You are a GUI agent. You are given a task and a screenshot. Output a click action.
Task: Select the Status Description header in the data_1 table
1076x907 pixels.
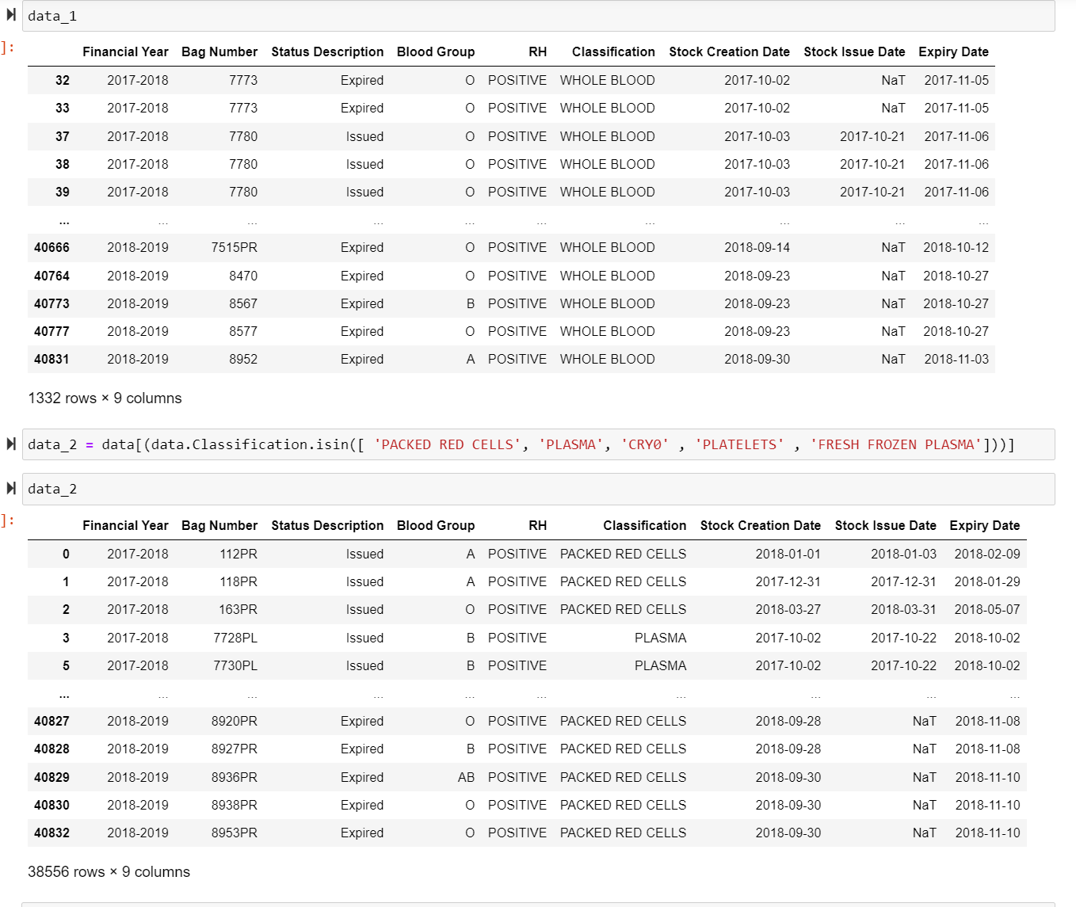click(327, 51)
